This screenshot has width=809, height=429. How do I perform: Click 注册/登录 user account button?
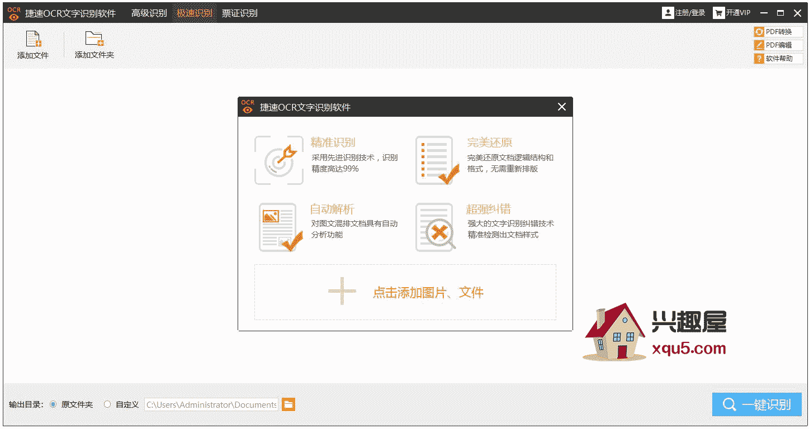(684, 13)
